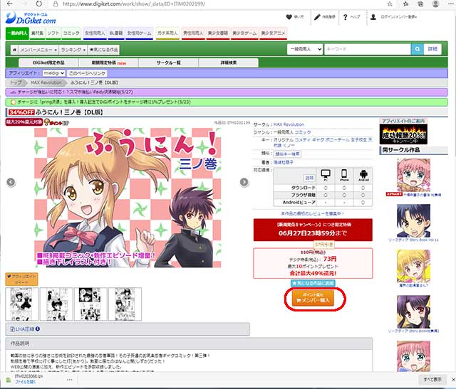Select the BL書籍 tab
456x389 pixels.
coord(116,33)
